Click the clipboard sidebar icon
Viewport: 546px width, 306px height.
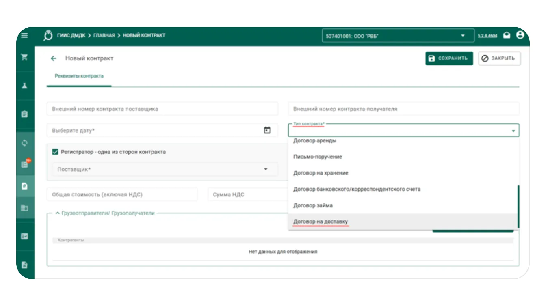[x=25, y=114]
